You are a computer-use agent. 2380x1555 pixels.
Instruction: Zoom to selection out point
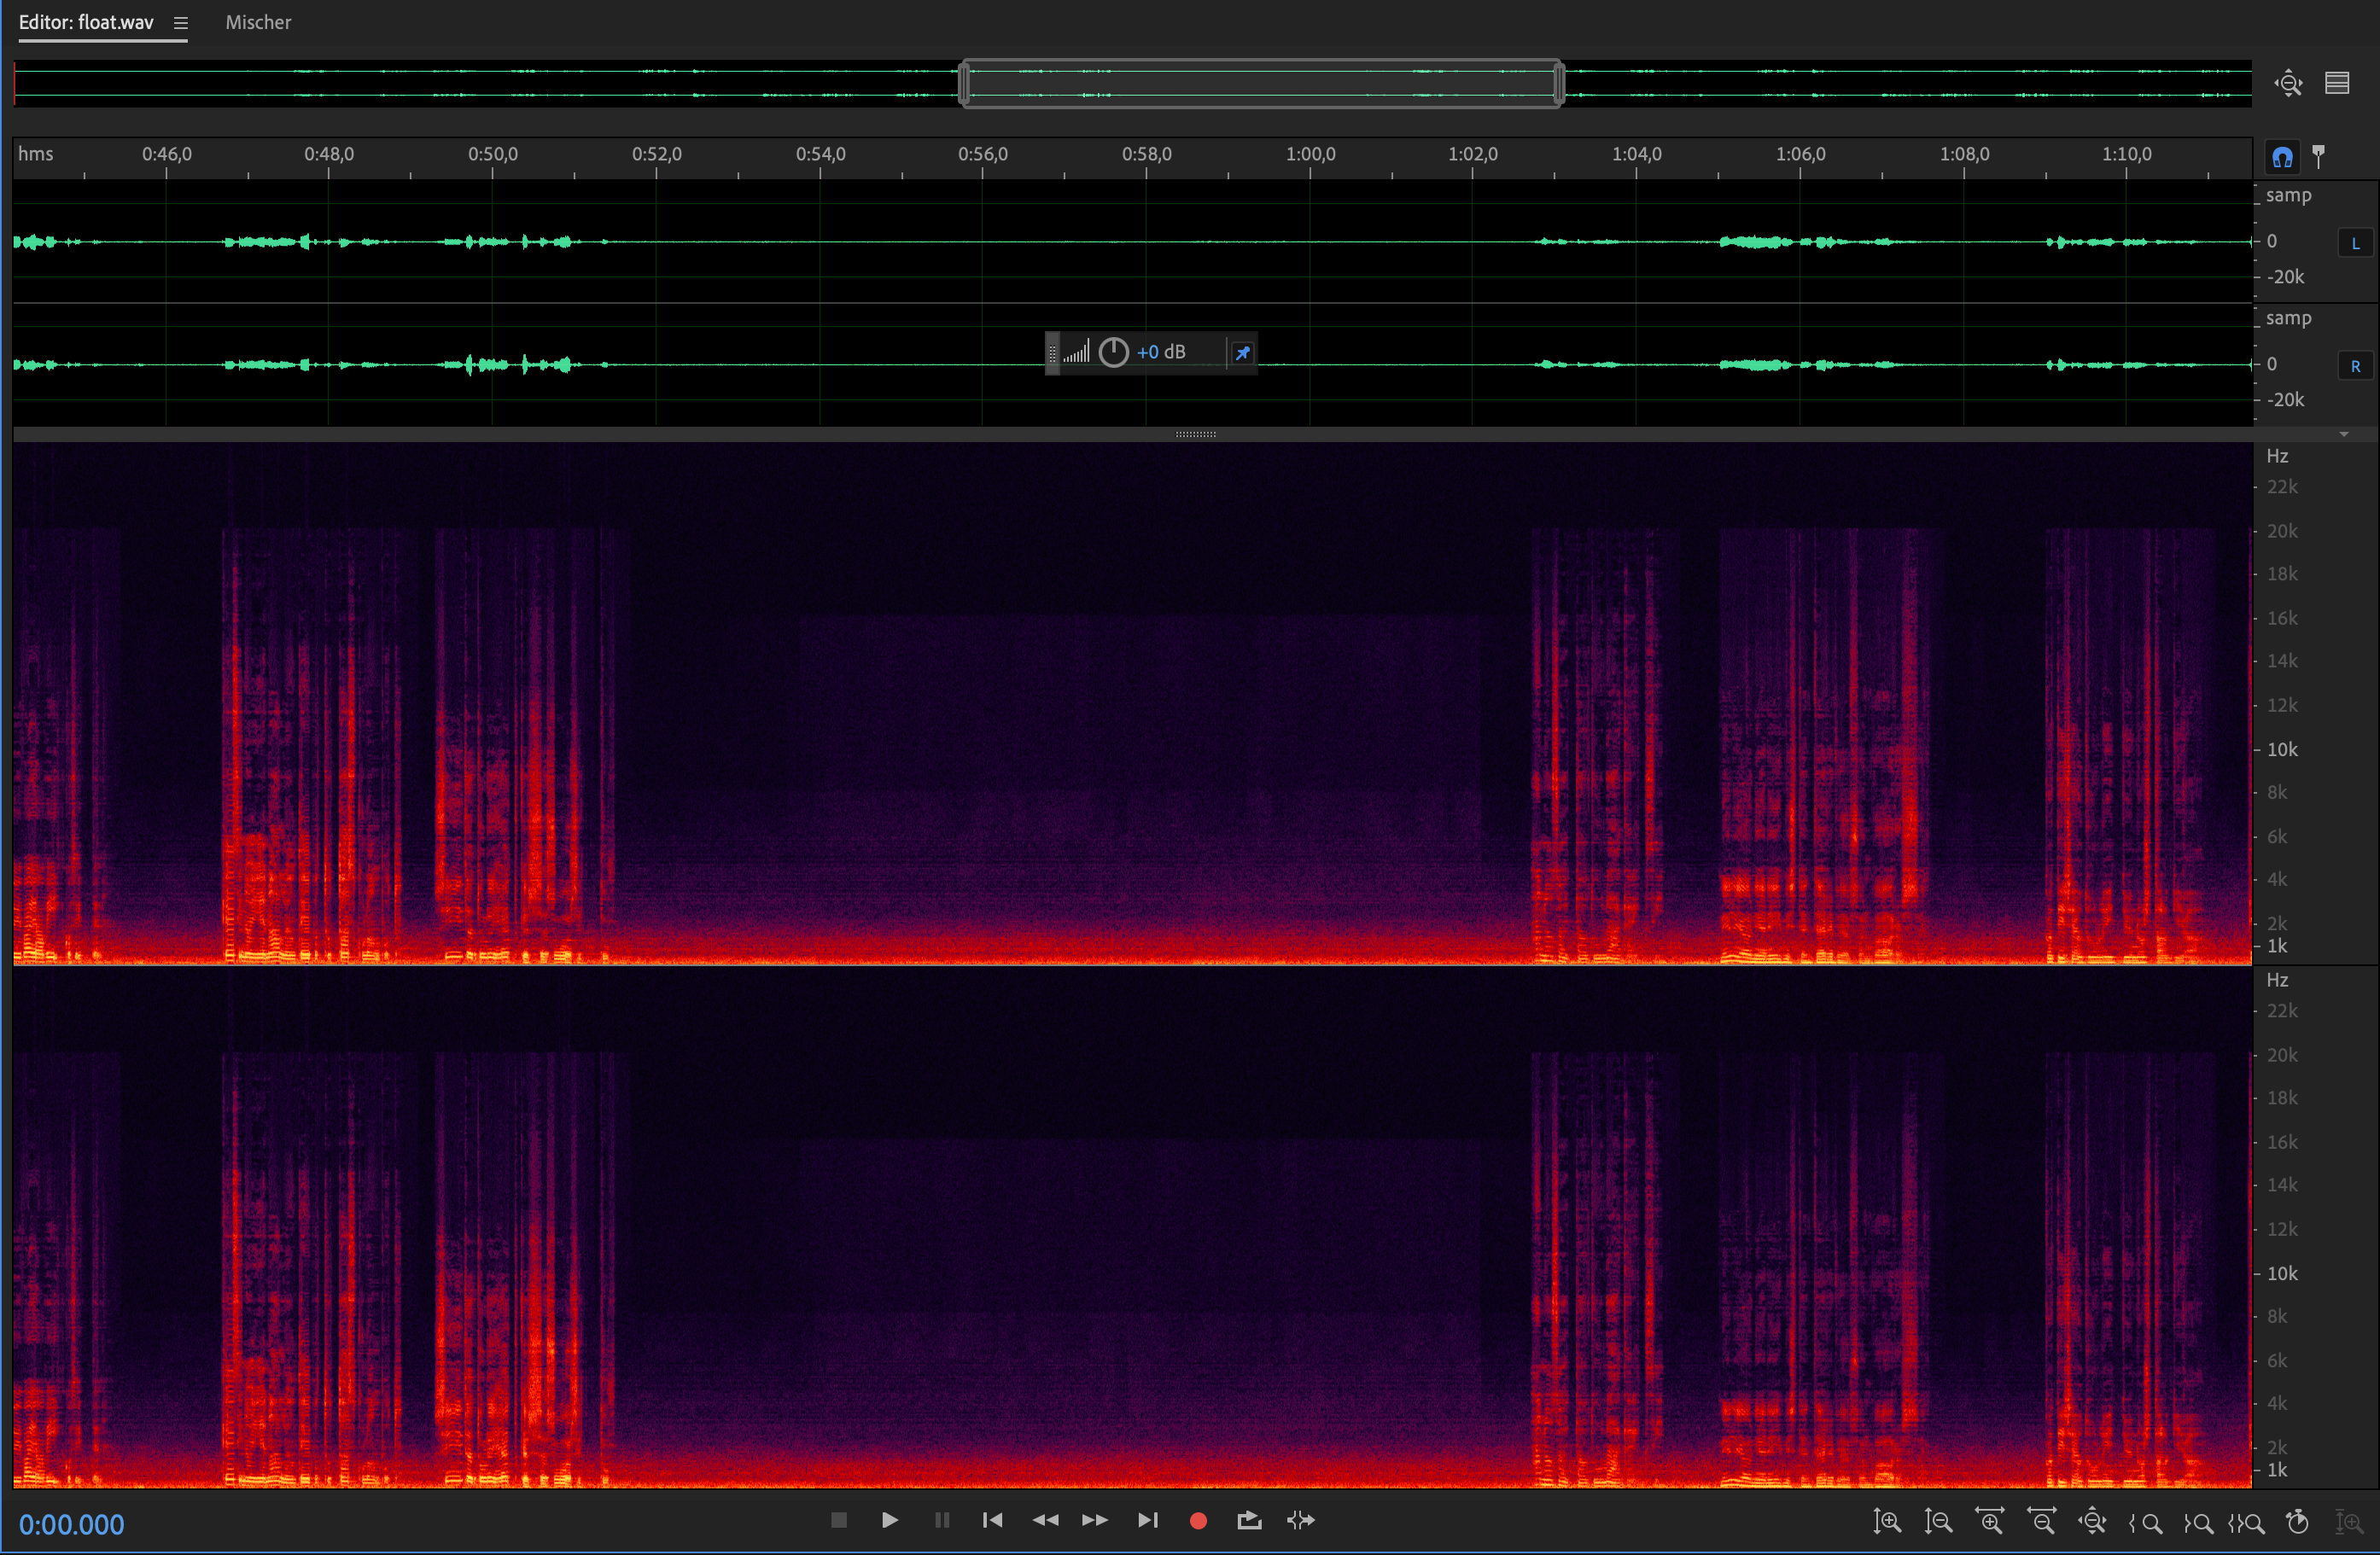[x=2197, y=1523]
